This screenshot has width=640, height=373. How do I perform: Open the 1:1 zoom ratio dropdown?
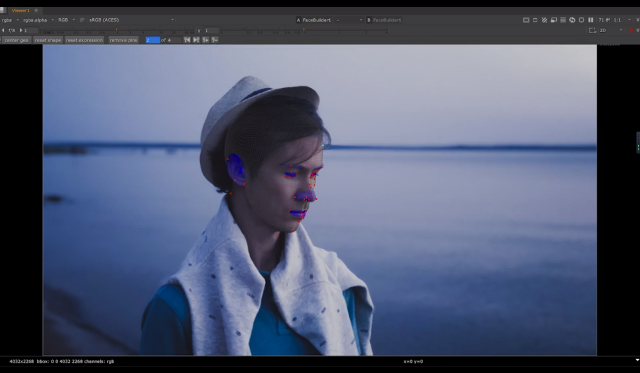[622, 20]
